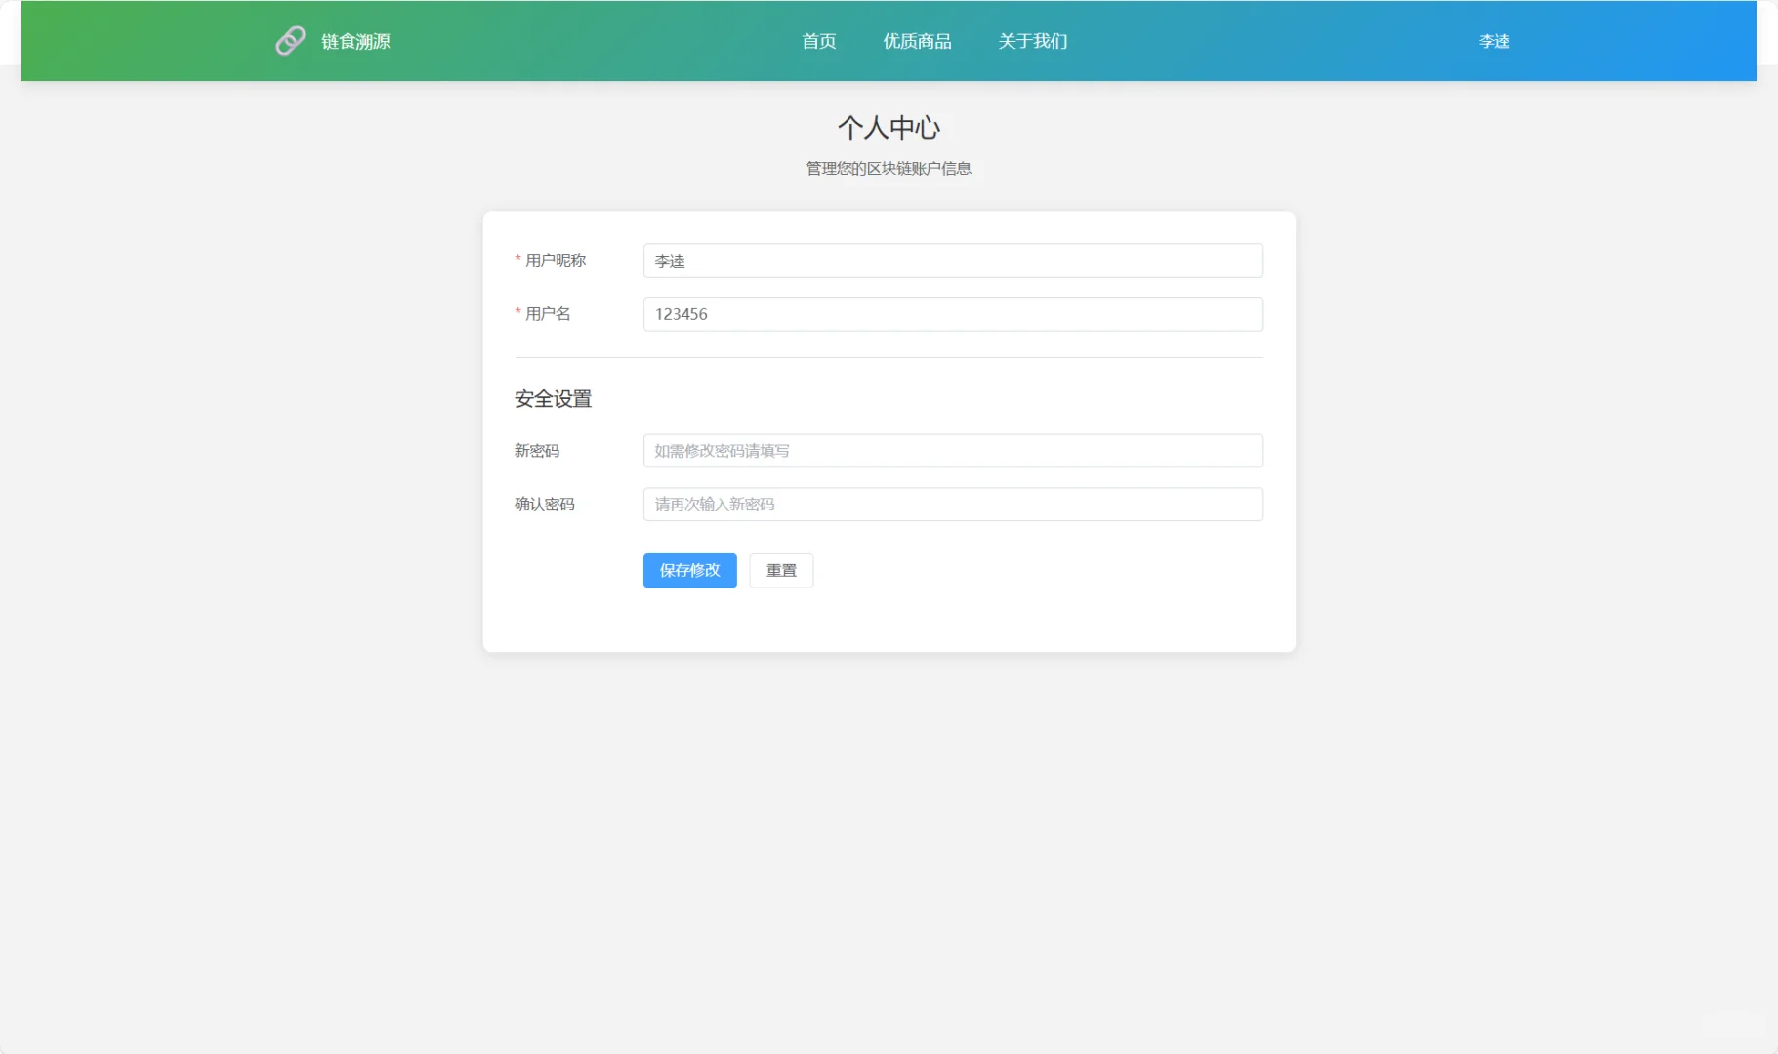The height and width of the screenshot is (1054, 1778).
Task: Click the 安全设置 section heading
Action: coord(553,399)
